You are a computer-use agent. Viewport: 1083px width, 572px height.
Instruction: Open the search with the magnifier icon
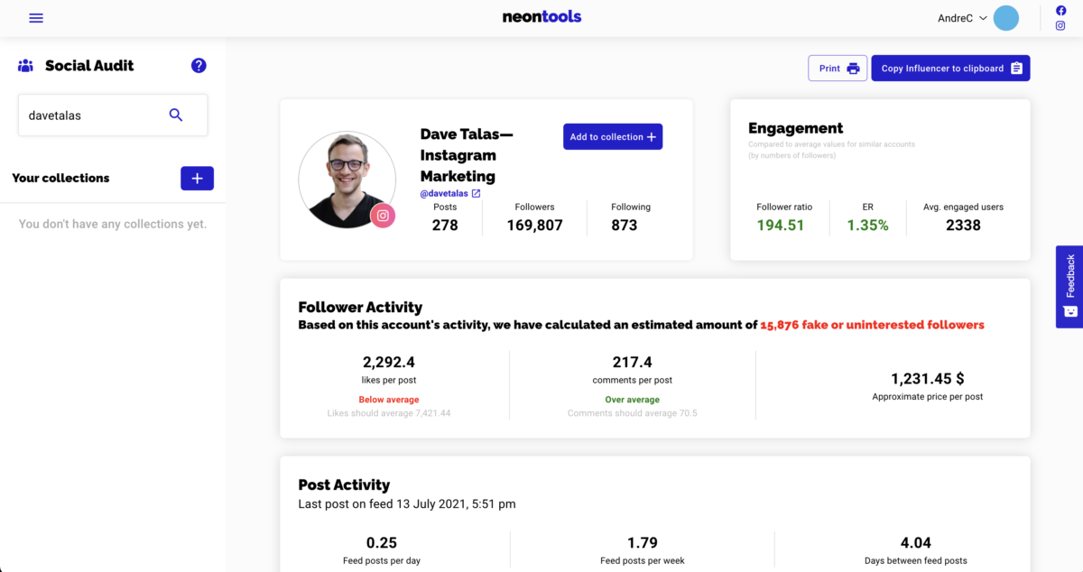(x=176, y=115)
